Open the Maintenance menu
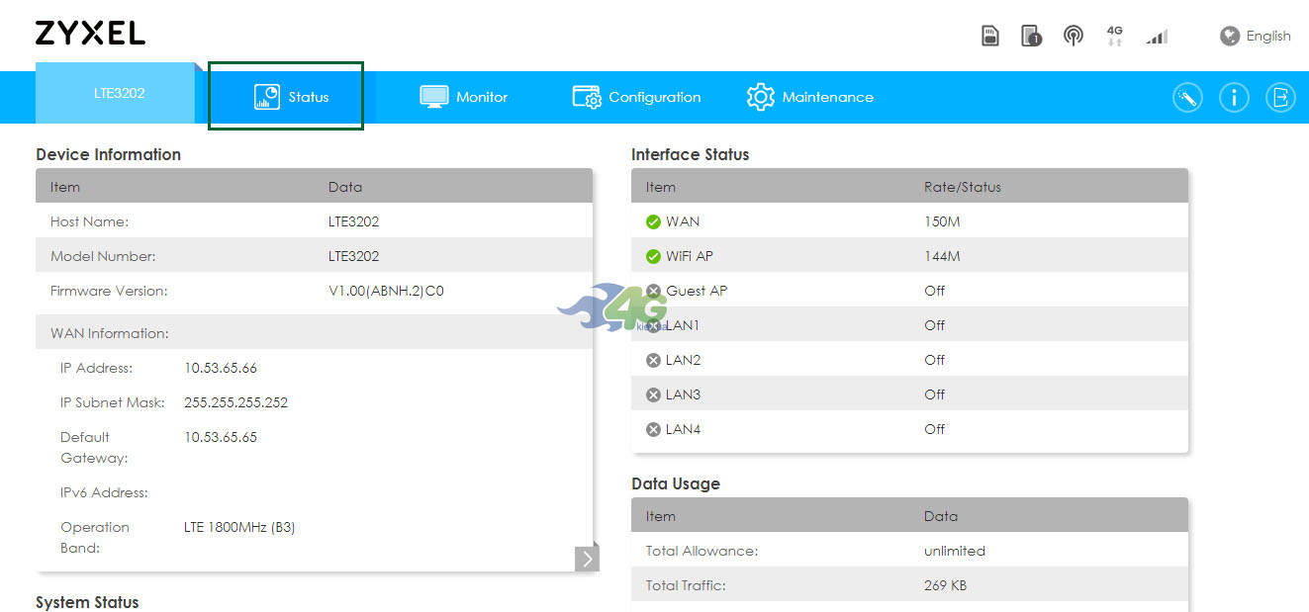The height and width of the screenshot is (612, 1309). pos(809,97)
